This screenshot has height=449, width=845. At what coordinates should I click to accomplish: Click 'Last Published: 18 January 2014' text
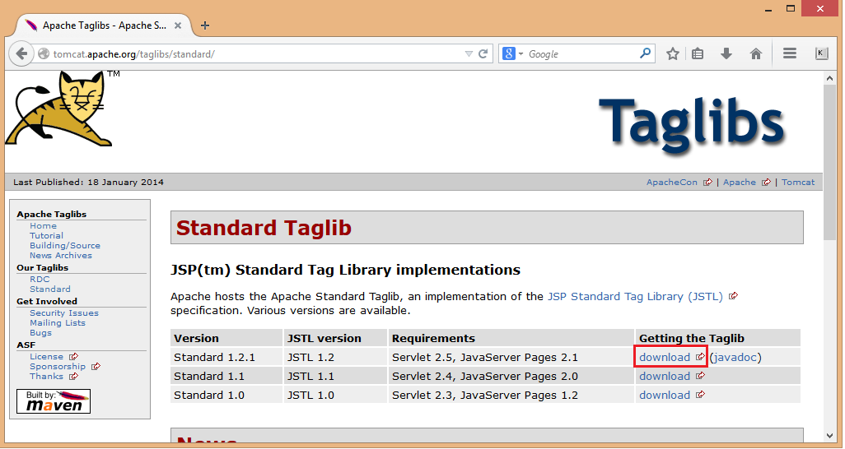88,183
